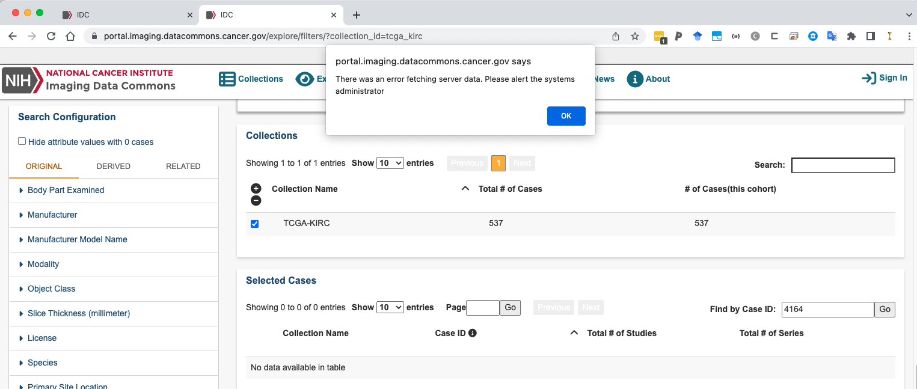This screenshot has height=389, width=917.
Task: Click the Sign In arrow icon
Action: (x=869, y=78)
